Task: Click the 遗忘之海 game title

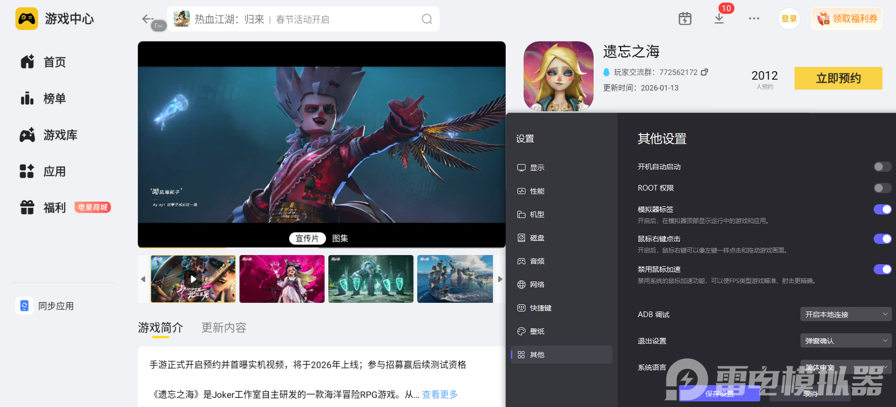Action: pyautogui.click(x=631, y=51)
